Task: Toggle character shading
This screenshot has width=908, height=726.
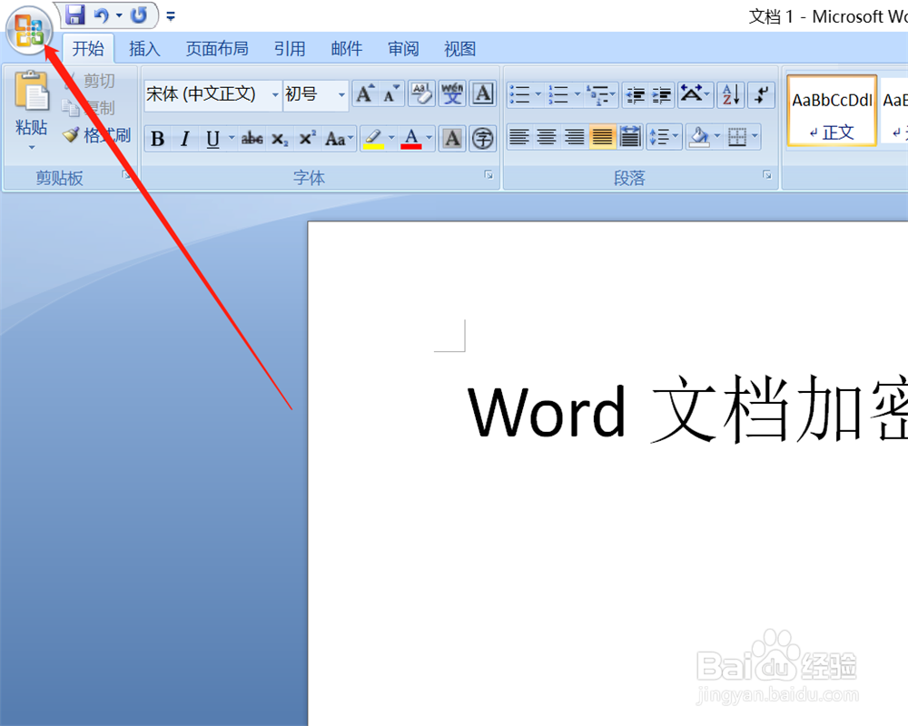Action: point(452,138)
